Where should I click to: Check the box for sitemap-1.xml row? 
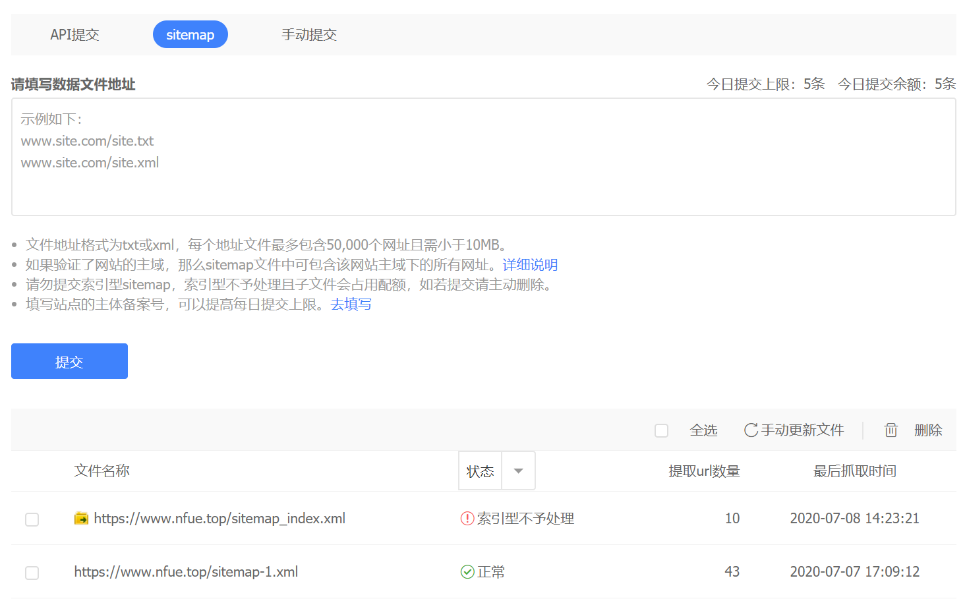tap(32, 573)
